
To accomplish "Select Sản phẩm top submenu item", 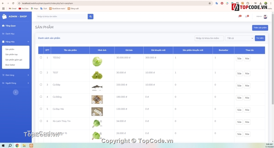I will point(12,54).
